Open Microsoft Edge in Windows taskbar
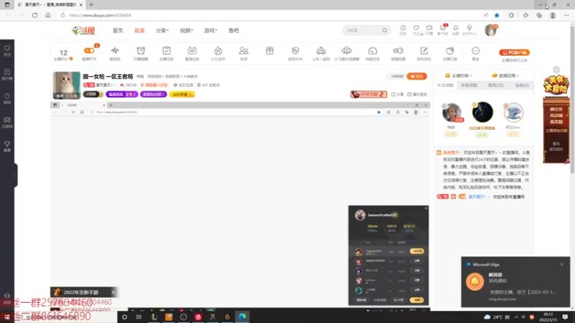The image size is (575, 323). 242,317
